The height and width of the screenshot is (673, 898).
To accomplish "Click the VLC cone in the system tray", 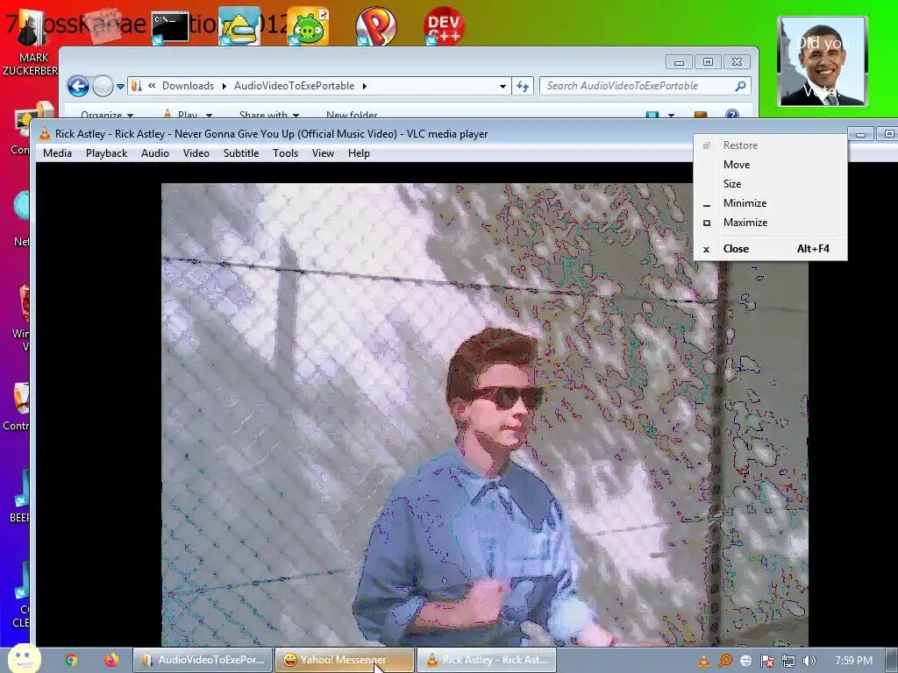I will coord(704,661).
